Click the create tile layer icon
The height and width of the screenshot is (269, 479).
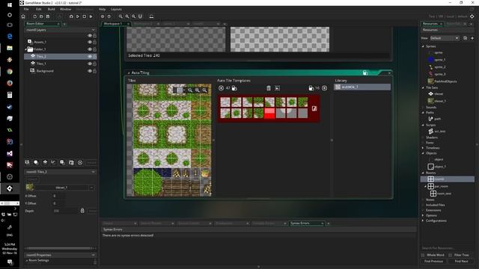pos(45,163)
